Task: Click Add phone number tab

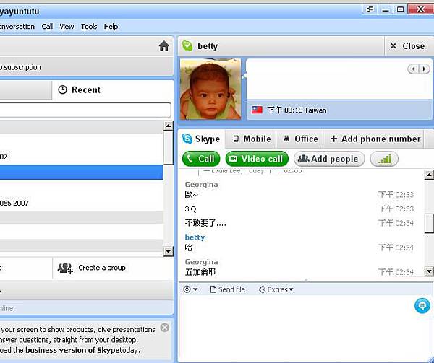Action: click(x=375, y=139)
